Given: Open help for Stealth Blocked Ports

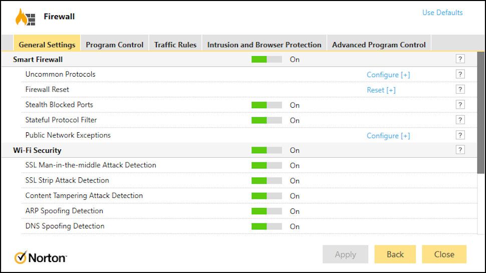Looking at the screenshot, I should [460, 104].
